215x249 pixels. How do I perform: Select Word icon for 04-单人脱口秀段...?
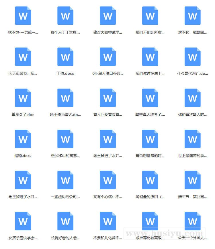(x=108, y=57)
